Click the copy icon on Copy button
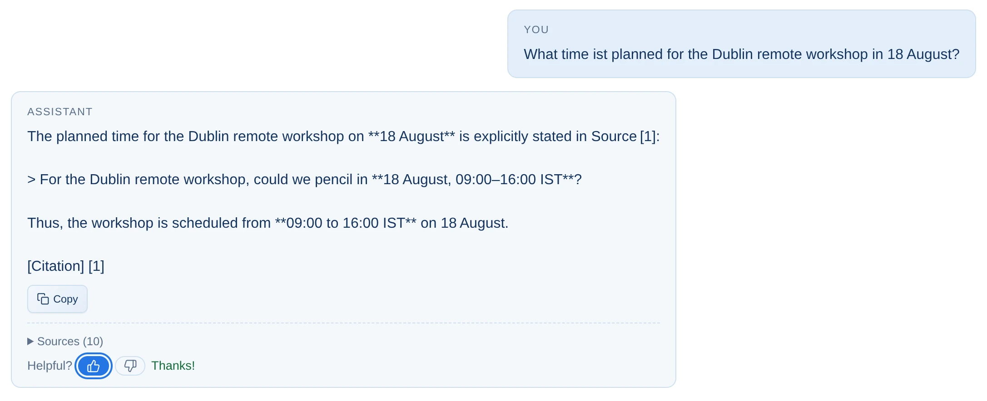 point(43,299)
